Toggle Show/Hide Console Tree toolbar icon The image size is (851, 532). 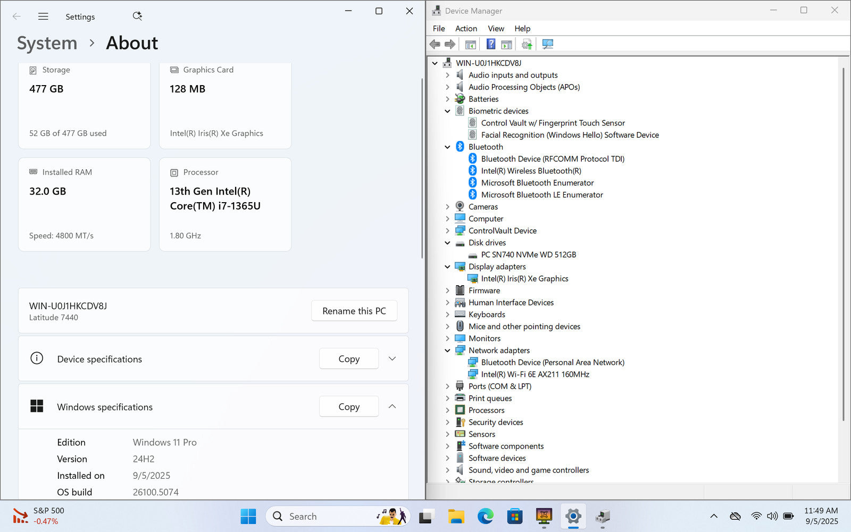pos(470,44)
